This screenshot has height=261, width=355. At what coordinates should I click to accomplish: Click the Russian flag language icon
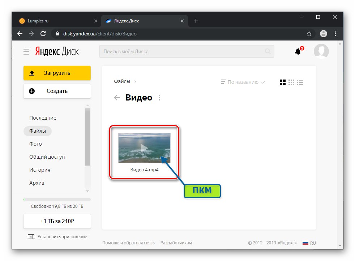(x=305, y=243)
